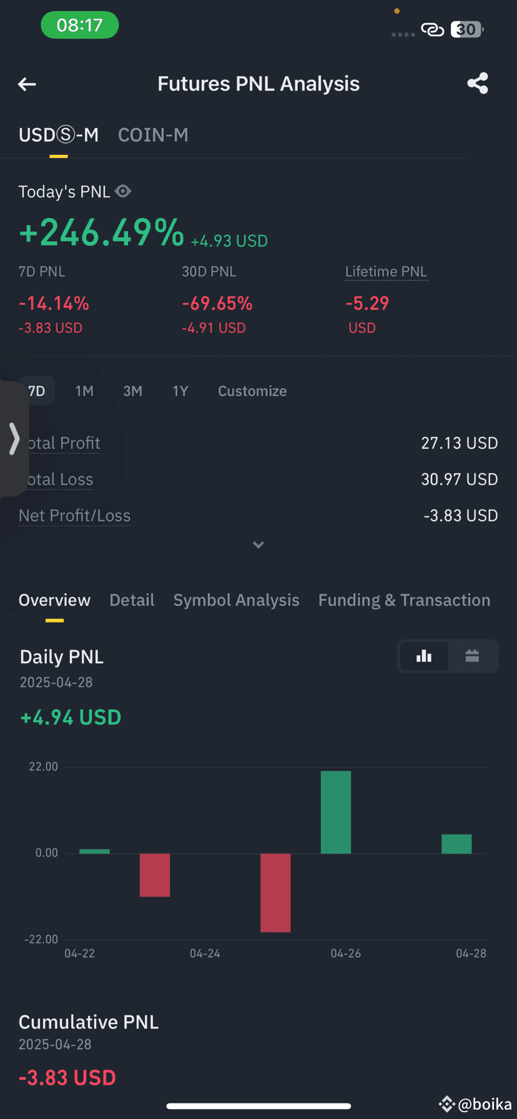Tap Lifetime PNL label for info
This screenshot has width=517, height=1119.
[x=386, y=272]
